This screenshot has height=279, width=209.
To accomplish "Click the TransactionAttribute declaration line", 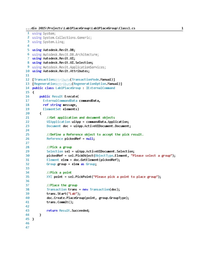I will click(x=73, y=80).
